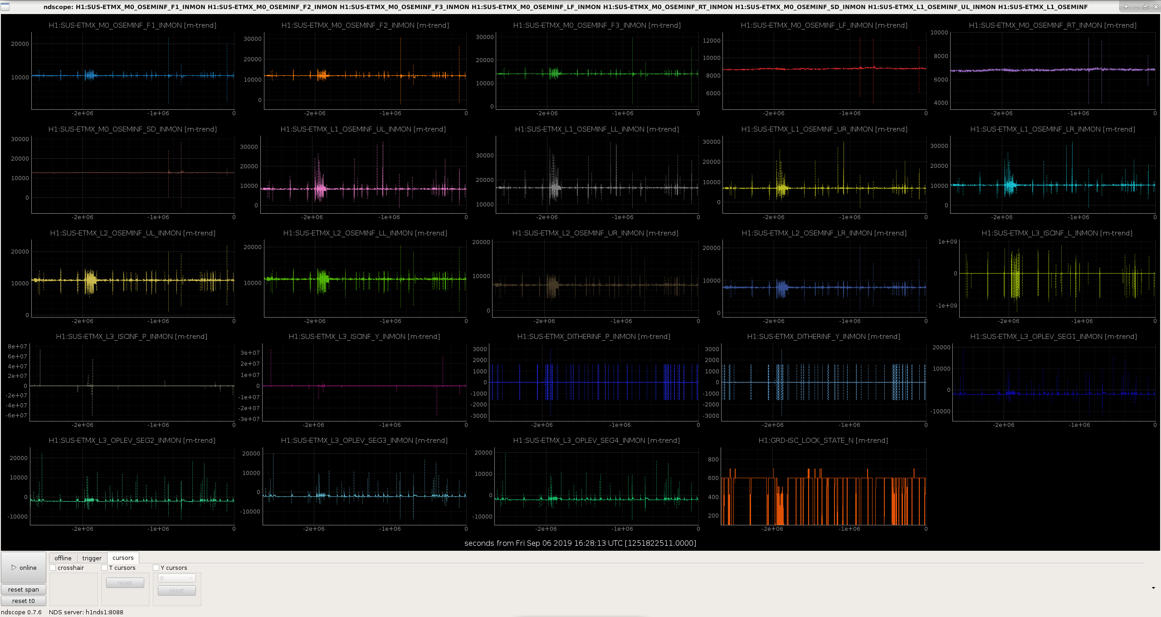Viewport: 1161px width, 617px height.
Task: Click reset under Y cursors
Action: pyautogui.click(x=177, y=590)
